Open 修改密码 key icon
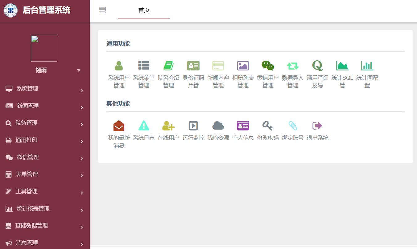The width and height of the screenshot is (417, 249). pos(267,126)
